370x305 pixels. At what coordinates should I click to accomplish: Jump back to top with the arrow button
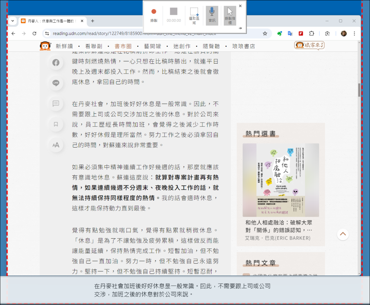coord(343,234)
